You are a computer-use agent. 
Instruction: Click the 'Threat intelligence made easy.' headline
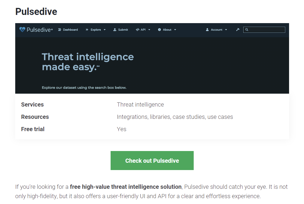(x=88, y=62)
